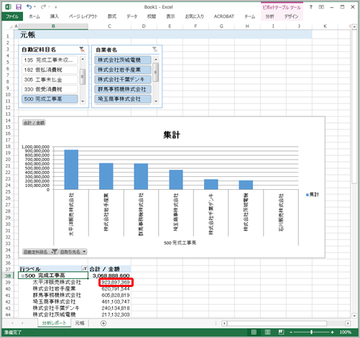Click the Save icon in quick access toolbar

tap(19, 6)
